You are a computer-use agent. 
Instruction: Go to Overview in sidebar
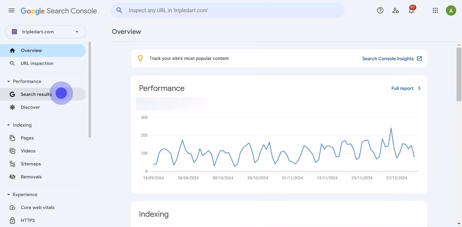43,51
